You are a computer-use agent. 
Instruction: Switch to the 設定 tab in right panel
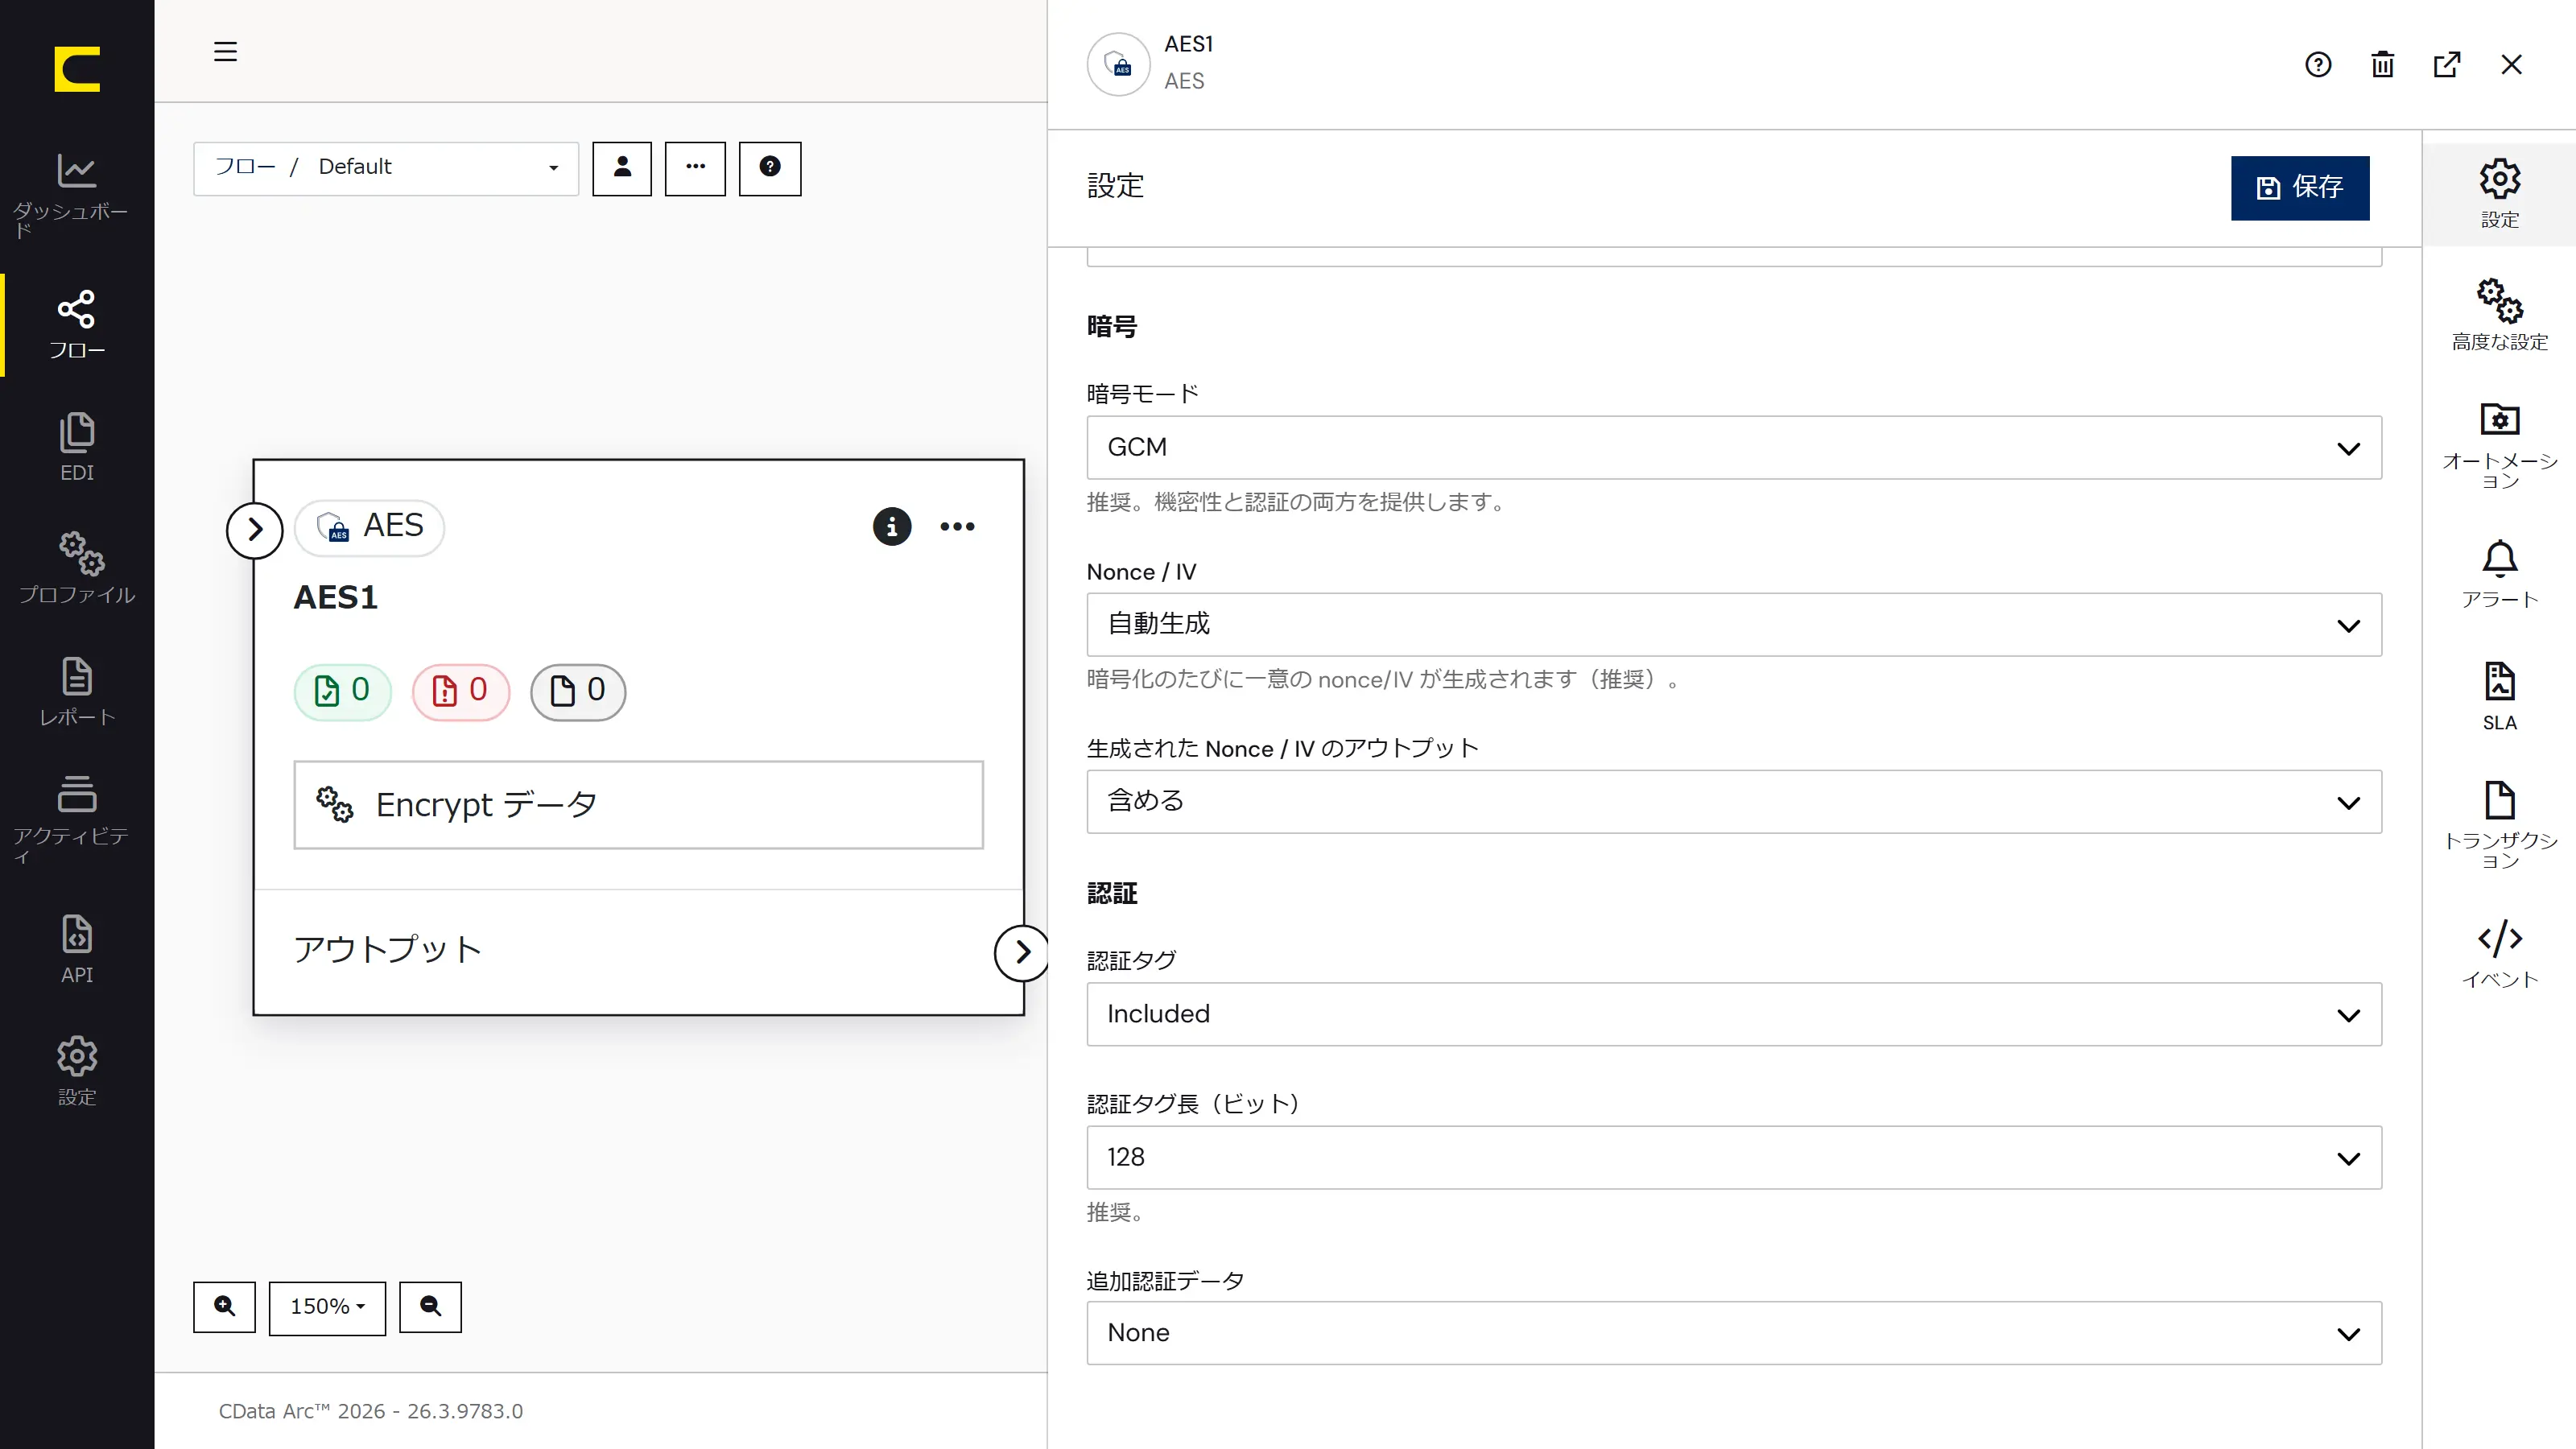point(2499,194)
